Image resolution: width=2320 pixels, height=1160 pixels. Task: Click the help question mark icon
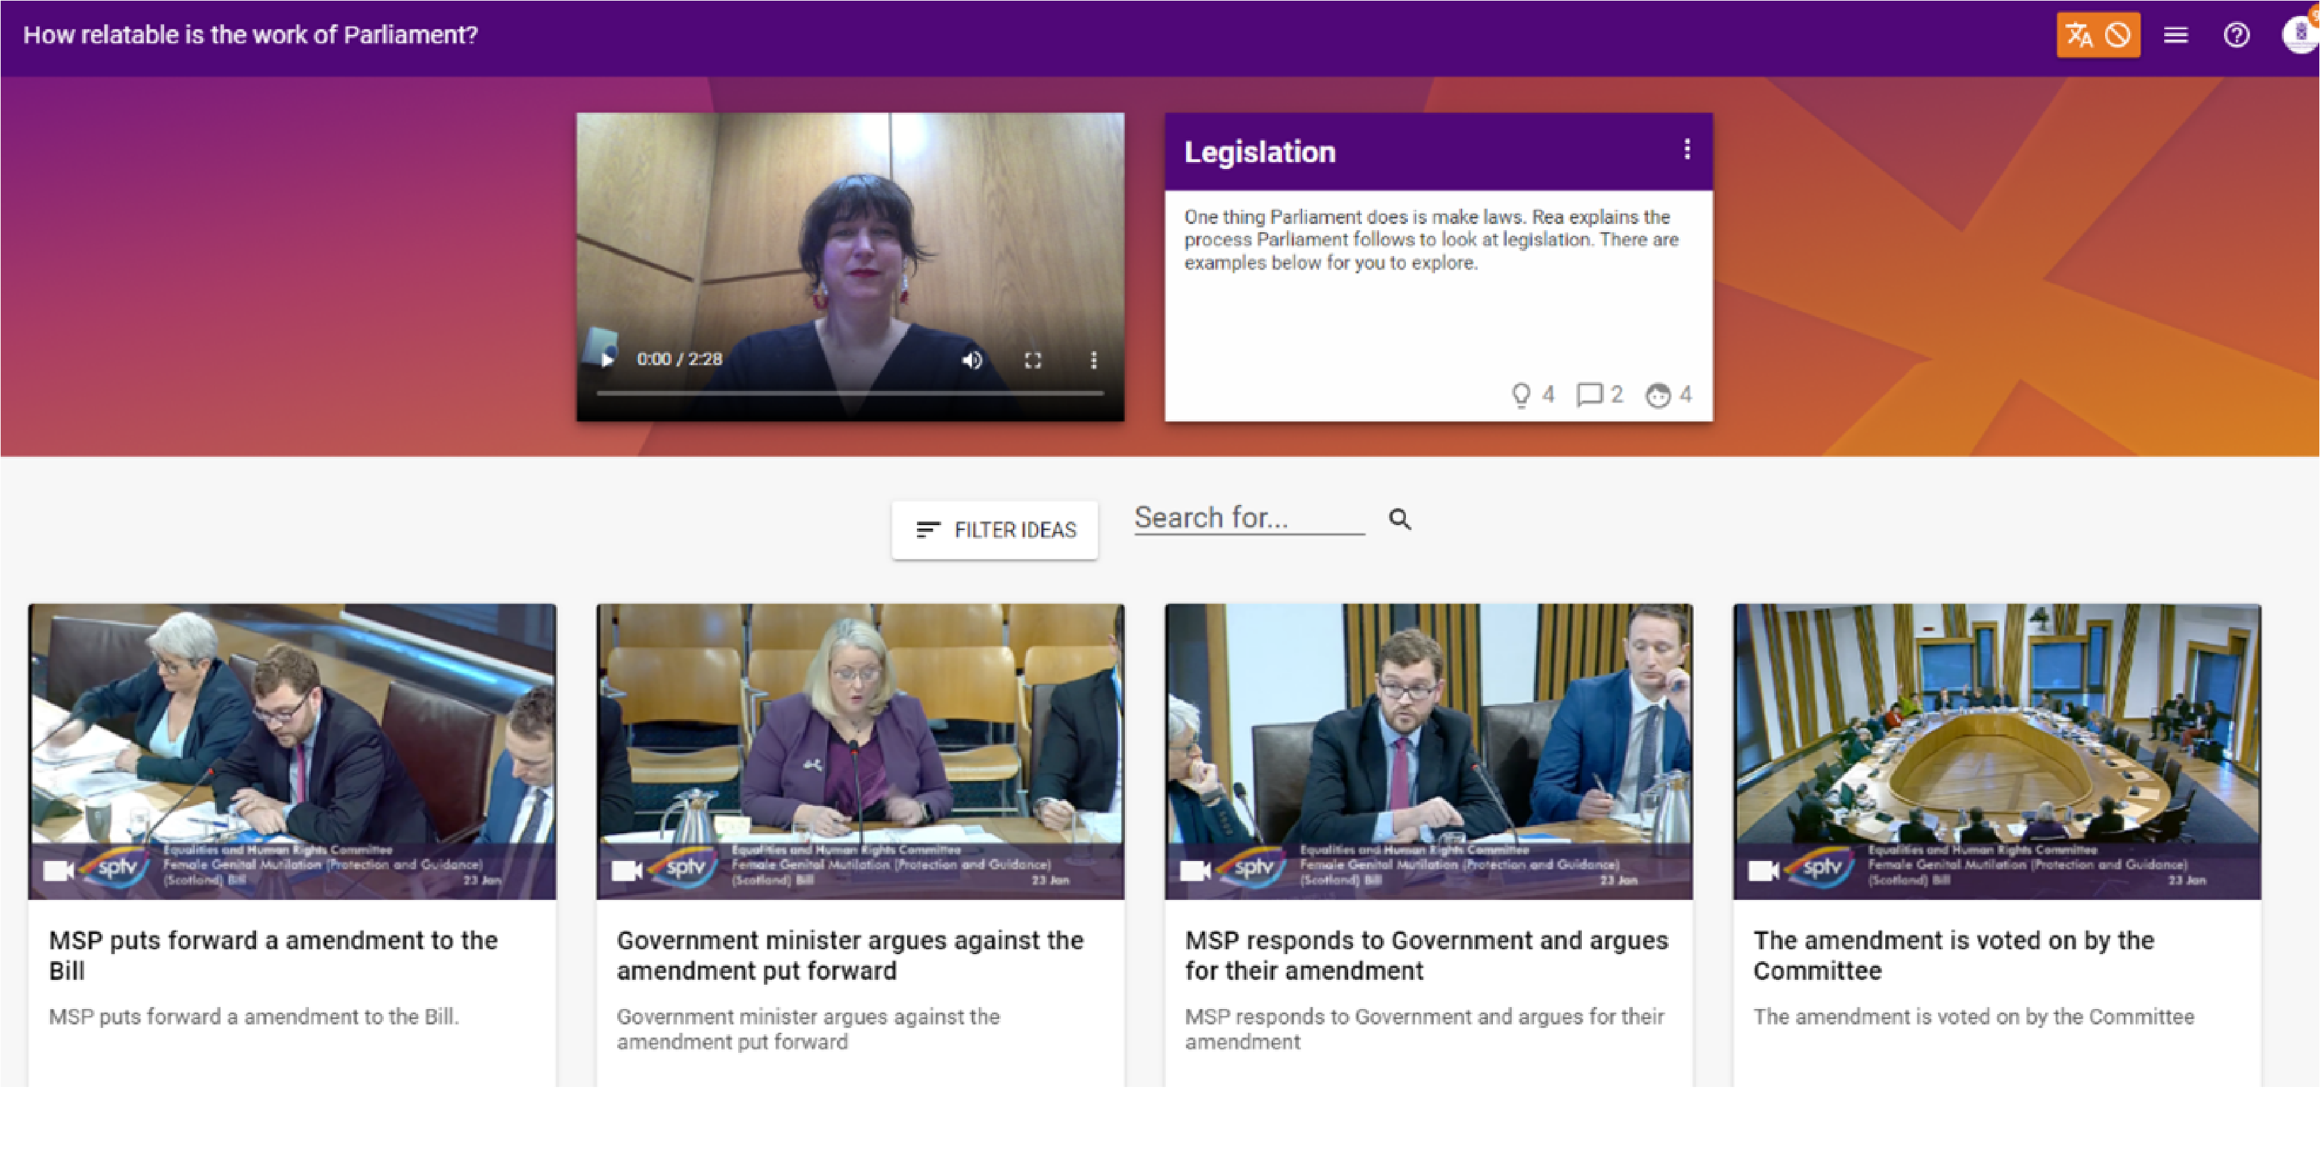coord(2237,34)
